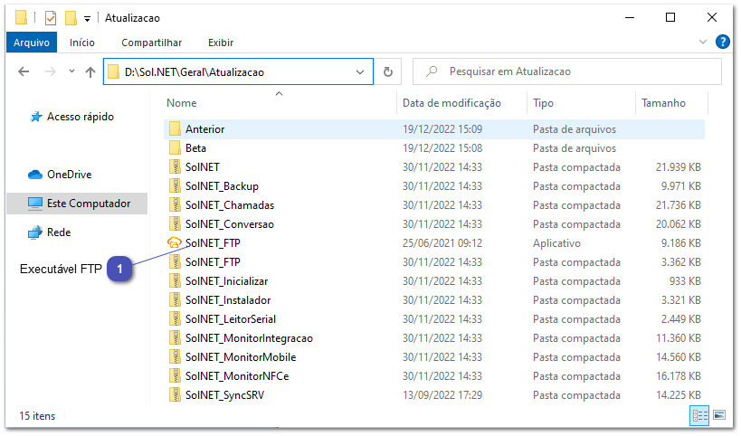This screenshot has height=436, width=741.
Task: Click the New folder quick access icon
Action: coord(71,18)
